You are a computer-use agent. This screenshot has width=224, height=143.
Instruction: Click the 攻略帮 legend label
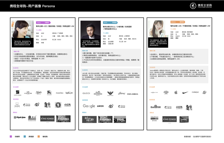coord(17,136)
